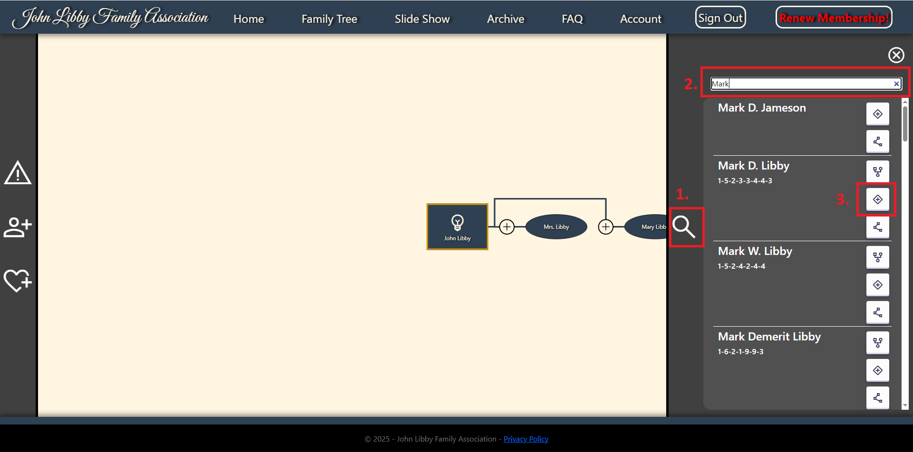Click the warning triangle icon in left sidebar

[18, 172]
